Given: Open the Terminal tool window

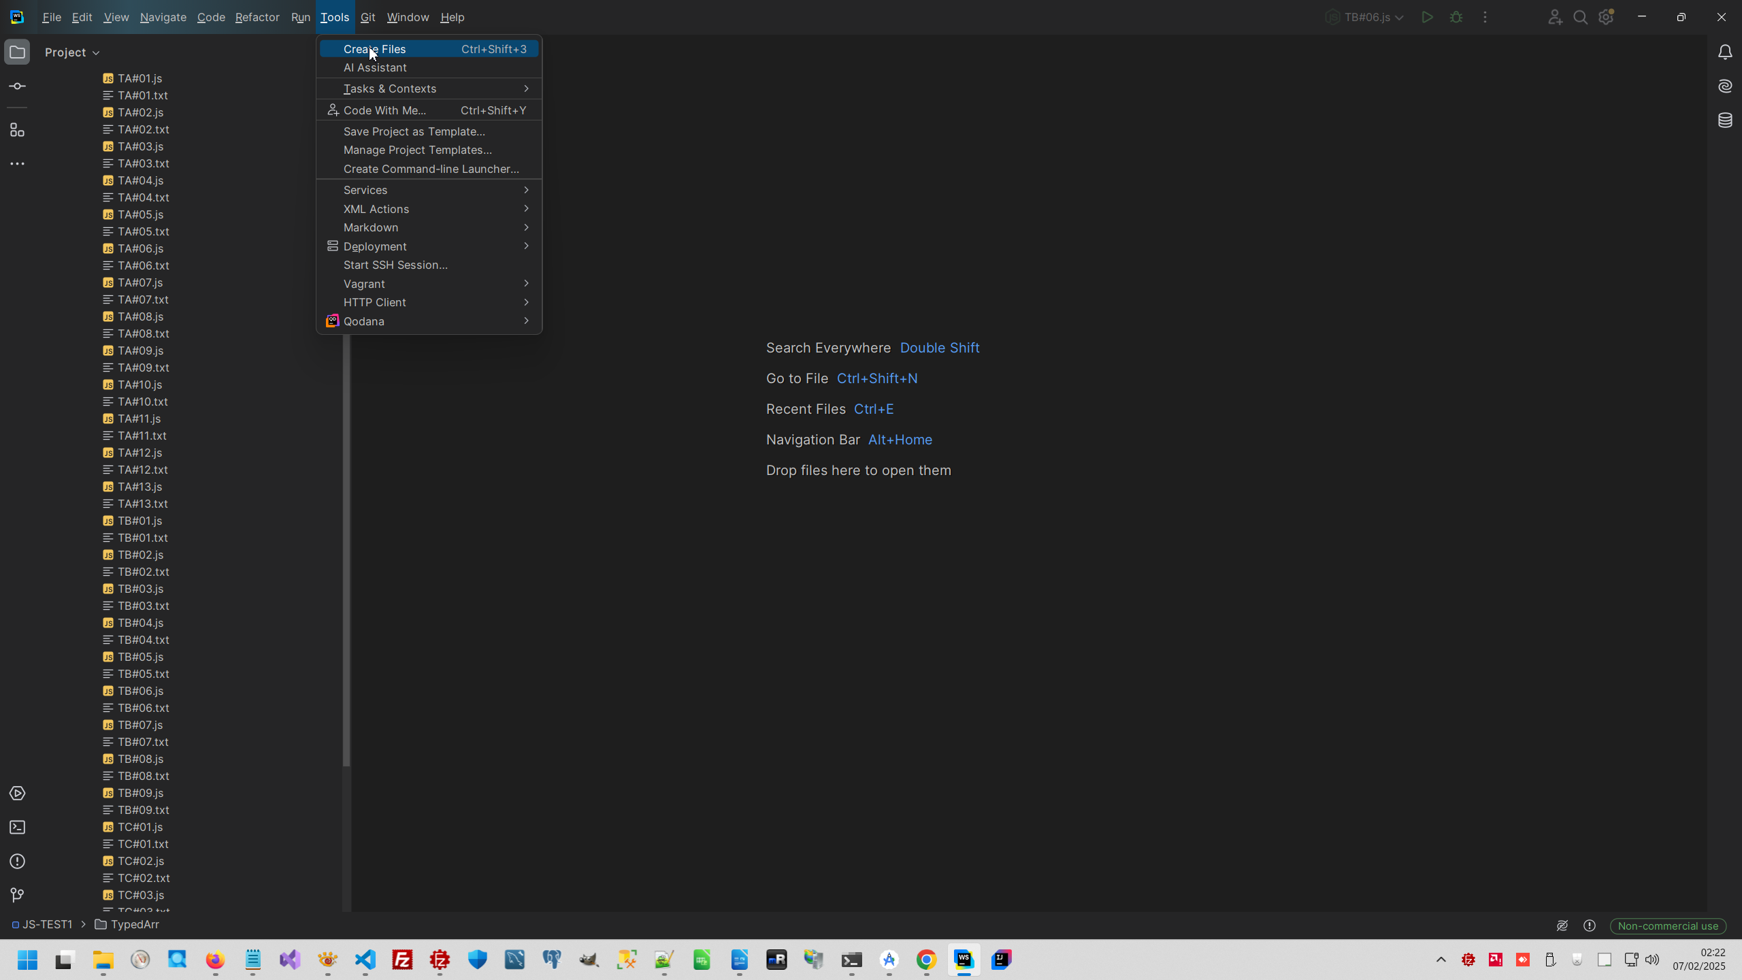Looking at the screenshot, I should (x=18, y=828).
